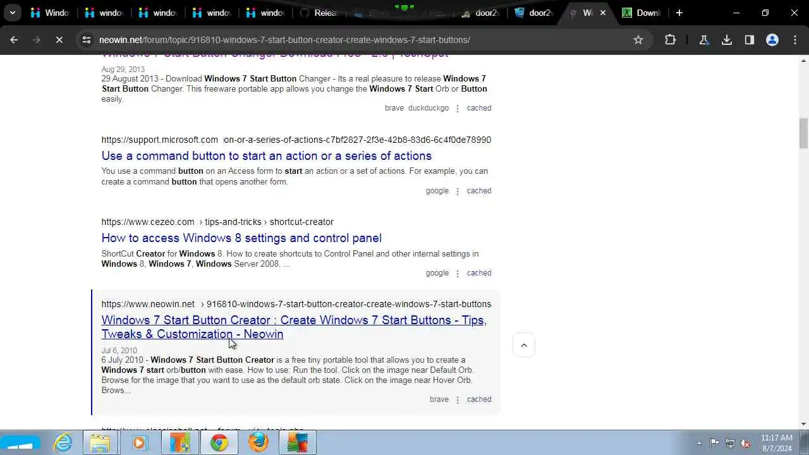Switch to the Downl tab
Image resolution: width=809 pixels, height=455 pixels.
point(642,13)
